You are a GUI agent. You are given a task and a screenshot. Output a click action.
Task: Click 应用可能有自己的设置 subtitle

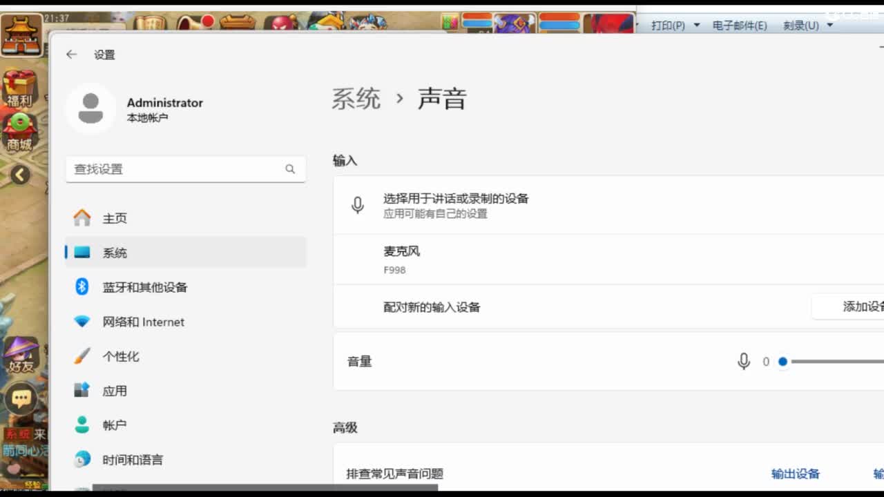[x=436, y=214]
